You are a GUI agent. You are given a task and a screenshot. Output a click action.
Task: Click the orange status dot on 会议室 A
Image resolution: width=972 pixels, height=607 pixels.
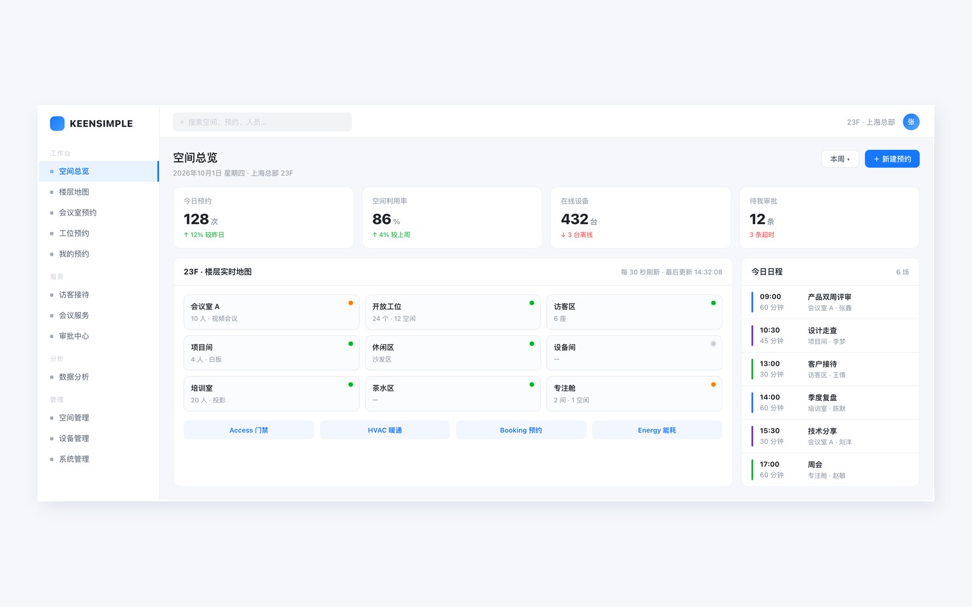click(x=351, y=303)
